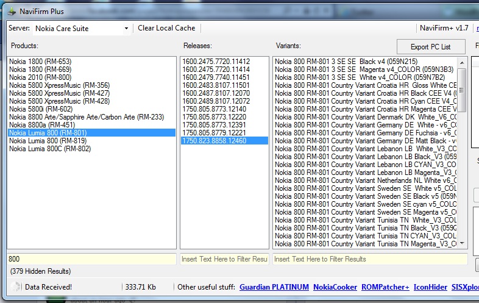Viewport: 479px width, 303px height.
Task: Select variant Lebanon LB Black_V3
Action: 366,157
